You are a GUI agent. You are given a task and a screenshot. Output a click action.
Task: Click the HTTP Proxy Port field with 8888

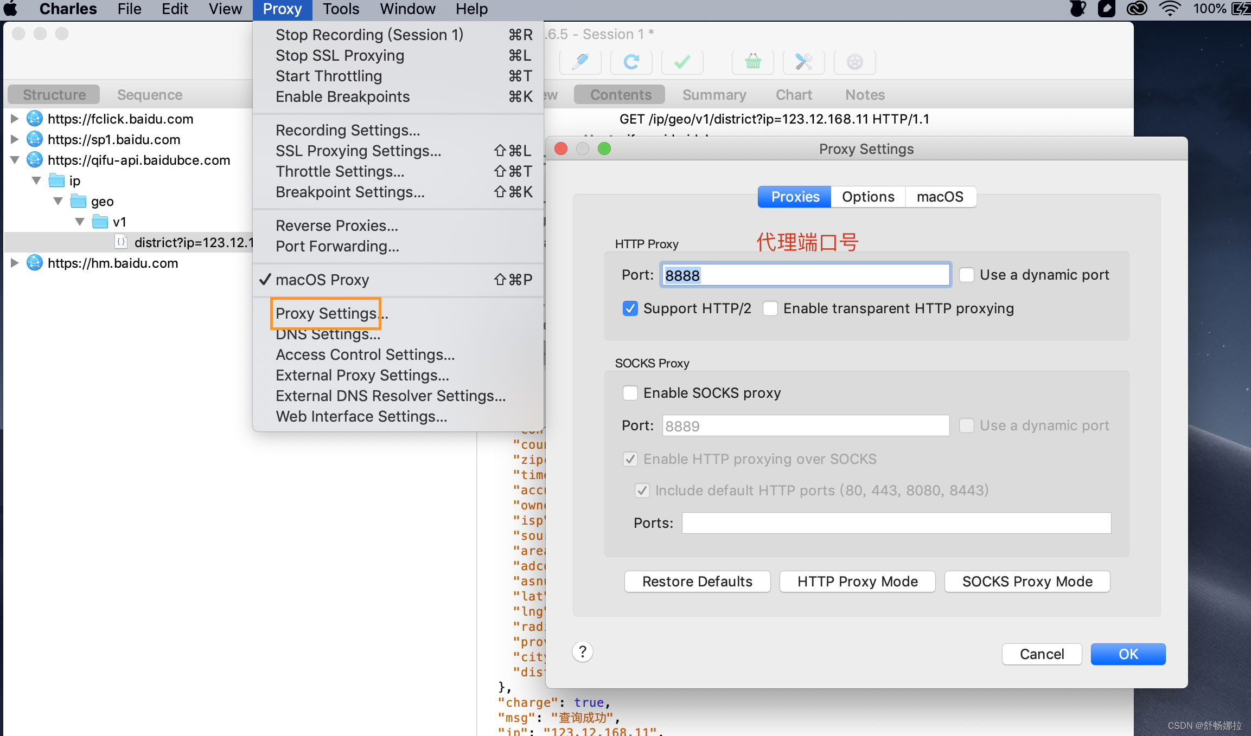[x=805, y=275]
